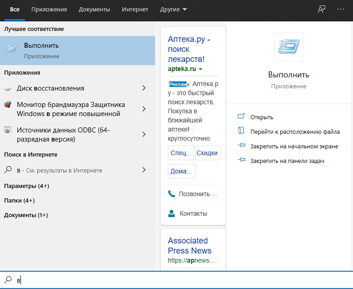Viewport: 353px width, 289px height.
Task: Click the search box magnifier icon
Action: (x=8, y=279)
